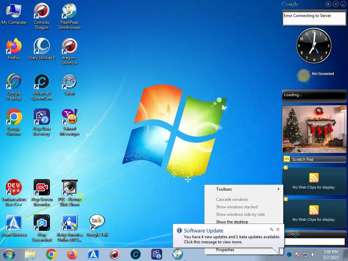Open the Scratch Pad gadget

click(x=314, y=159)
